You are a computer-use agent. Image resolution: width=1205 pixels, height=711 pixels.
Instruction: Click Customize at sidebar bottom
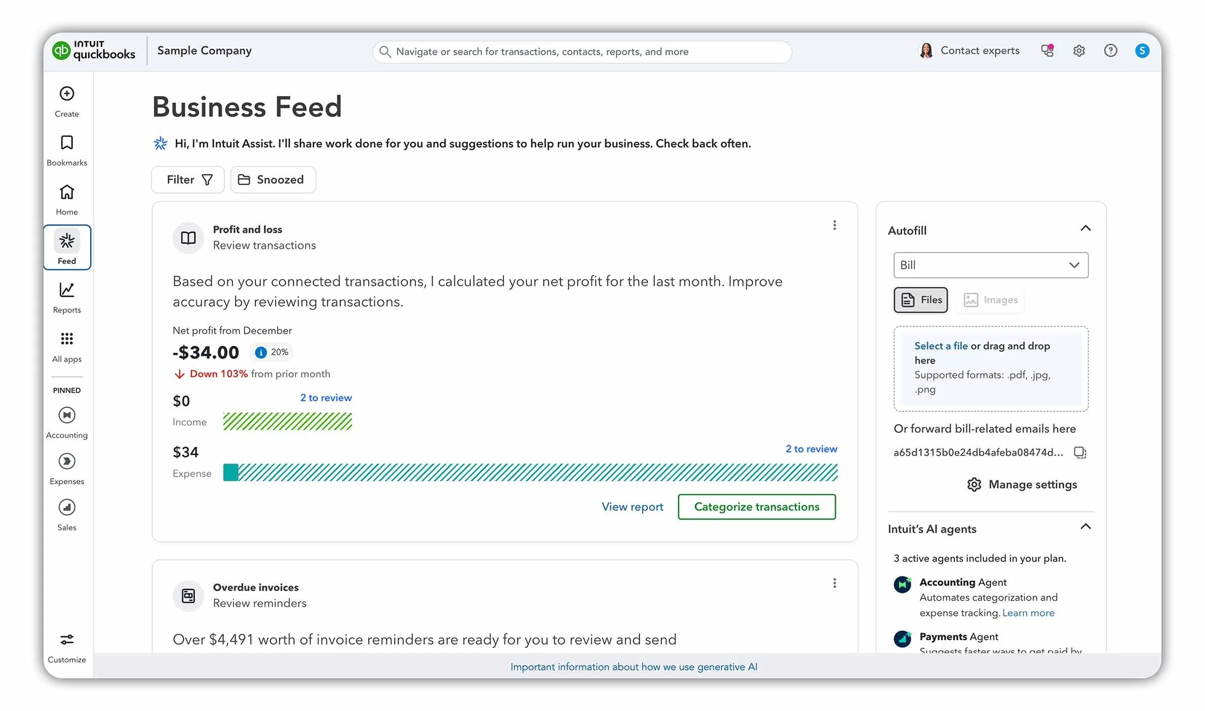point(67,648)
